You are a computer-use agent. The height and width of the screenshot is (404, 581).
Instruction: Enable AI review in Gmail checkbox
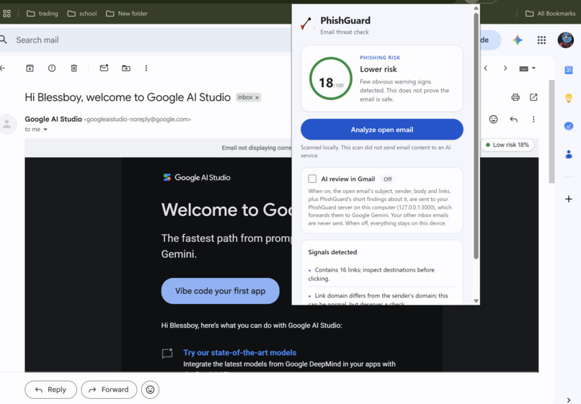[x=312, y=179]
